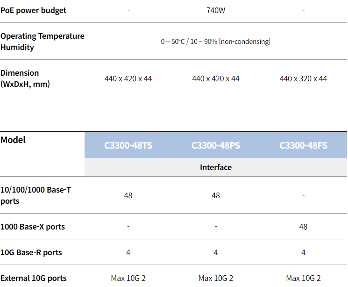Select the Dimension (WxDxH, mm) label
This screenshot has height=287, width=348.
pyautogui.click(x=25, y=79)
